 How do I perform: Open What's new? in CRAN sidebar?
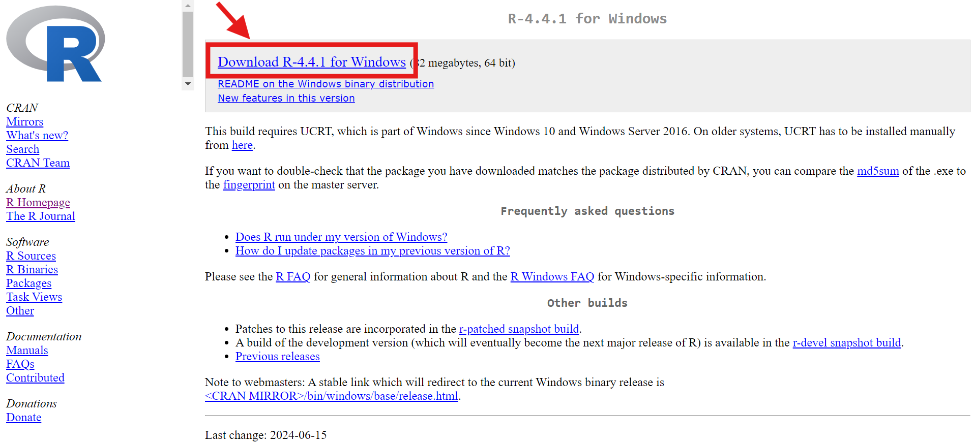(x=37, y=136)
